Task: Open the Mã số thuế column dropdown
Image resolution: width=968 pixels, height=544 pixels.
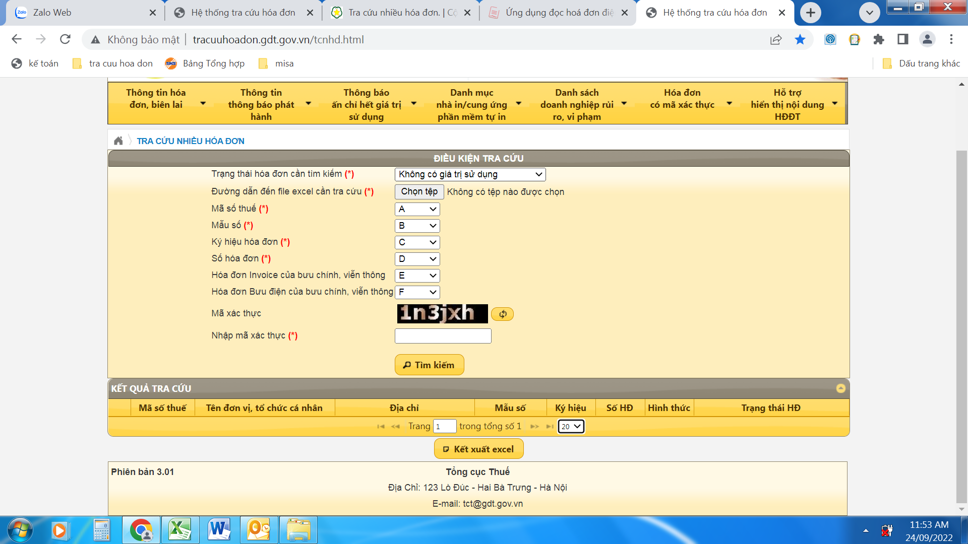Action: [417, 209]
